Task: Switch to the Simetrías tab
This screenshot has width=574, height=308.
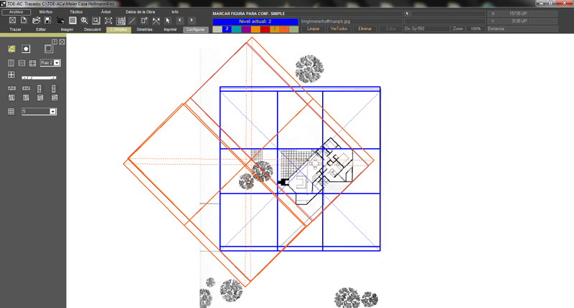Action: (x=145, y=29)
